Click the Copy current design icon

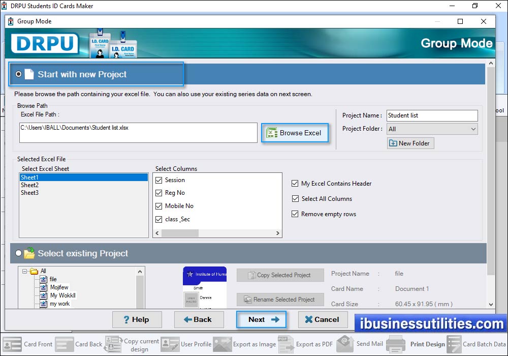(x=113, y=344)
